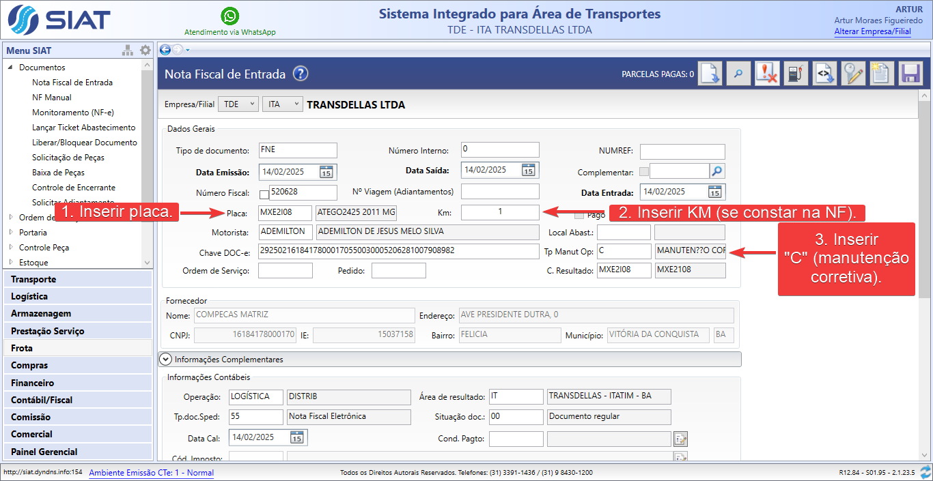This screenshot has width=933, height=481.
Task: Open the help question mark icon
Action: click(x=301, y=74)
